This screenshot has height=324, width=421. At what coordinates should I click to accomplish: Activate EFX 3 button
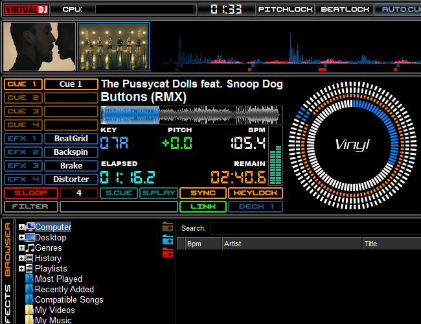[x=23, y=165]
